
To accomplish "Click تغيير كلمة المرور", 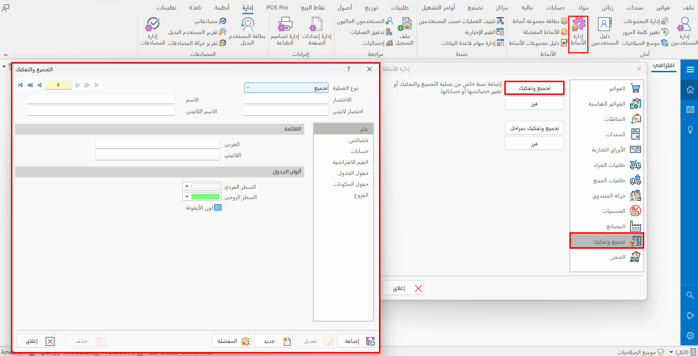I will coord(645,32).
